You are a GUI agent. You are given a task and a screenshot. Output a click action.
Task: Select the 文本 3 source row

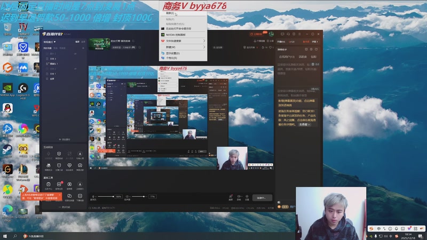tap(64, 59)
